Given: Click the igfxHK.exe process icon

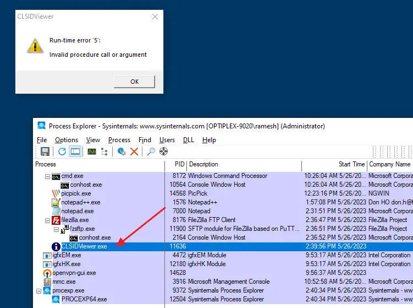Looking at the screenshot, I should [47, 264].
